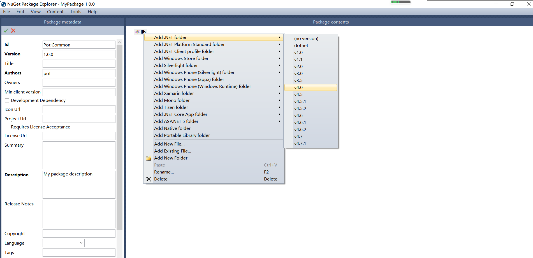Image resolution: width=533 pixels, height=258 pixels.
Task: Click the Id input field
Action: [79, 45]
